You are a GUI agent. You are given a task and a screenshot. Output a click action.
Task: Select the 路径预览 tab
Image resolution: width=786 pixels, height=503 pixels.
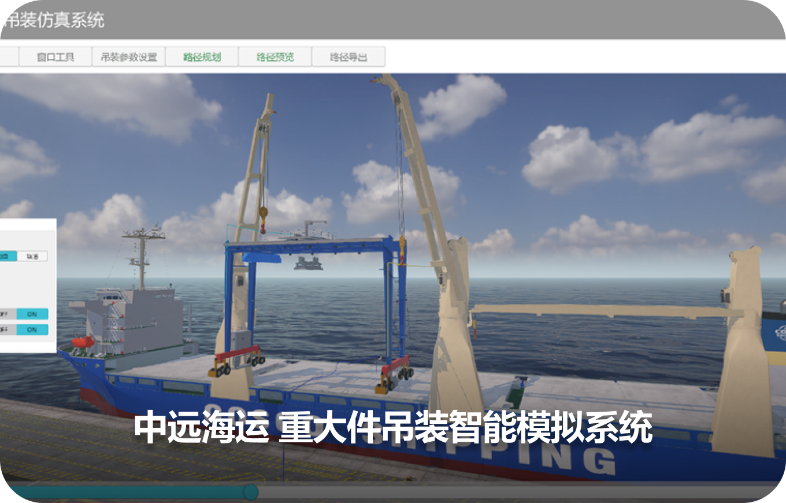tap(275, 57)
